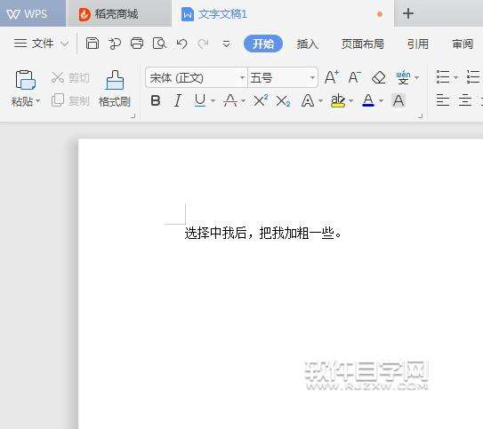This screenshot has width=483, height=429.
Task: Toggle Italic formatting button
Action: coord(177,100)
